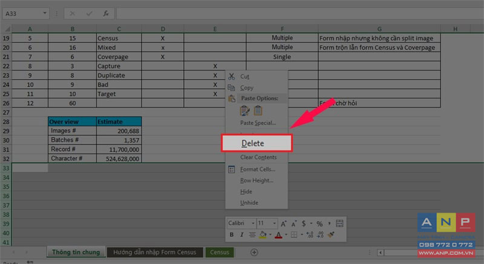
Task: Click Increase Decimal in mini toolbar
Action: click(310, 235)
